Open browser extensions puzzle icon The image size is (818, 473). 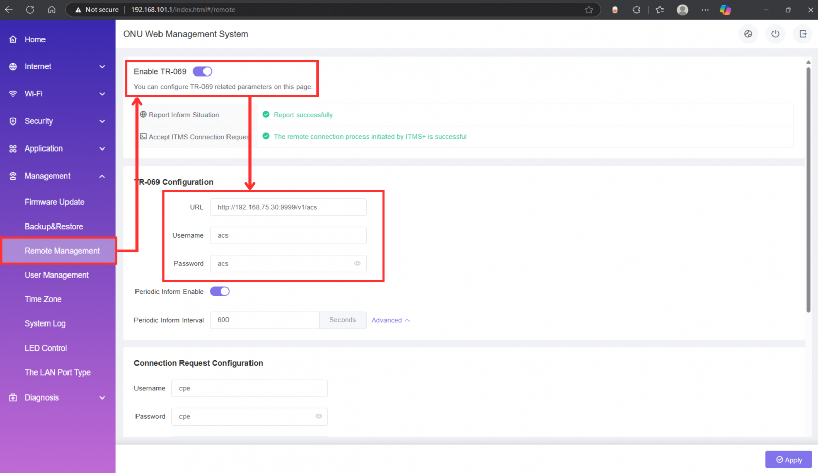coord(637,10)
